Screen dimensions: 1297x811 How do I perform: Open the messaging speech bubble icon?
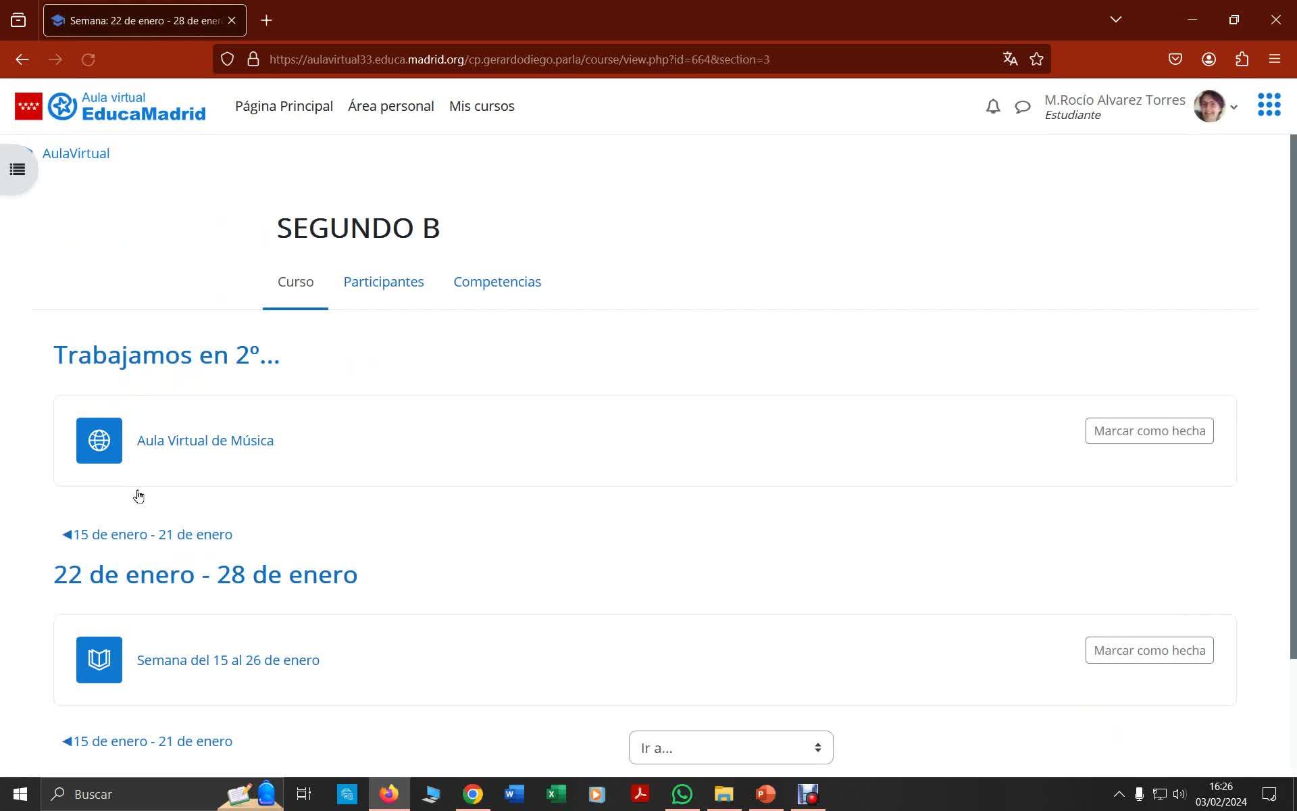(x=1022, y=106)
